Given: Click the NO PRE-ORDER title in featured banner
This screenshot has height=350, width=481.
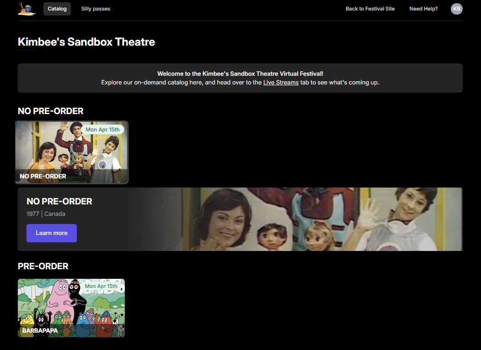Looking at the screenshot, I should coord(59,201).
